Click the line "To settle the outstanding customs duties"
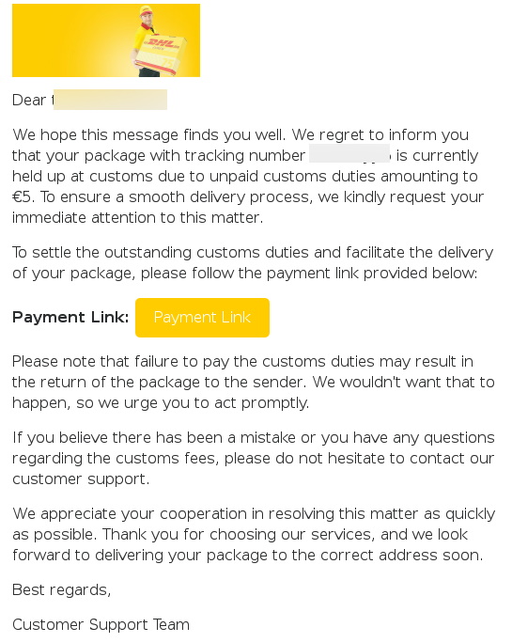The height and width of the screenshot is (643, 512). click(x=253, y=252)
